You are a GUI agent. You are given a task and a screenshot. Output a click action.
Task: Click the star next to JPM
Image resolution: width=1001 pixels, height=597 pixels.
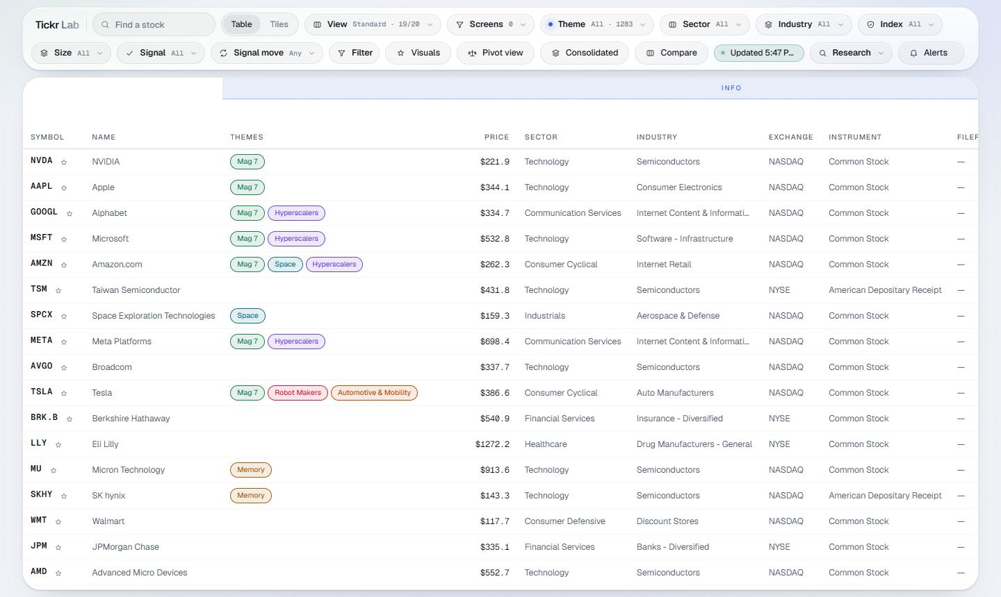(x=58, y=548)
